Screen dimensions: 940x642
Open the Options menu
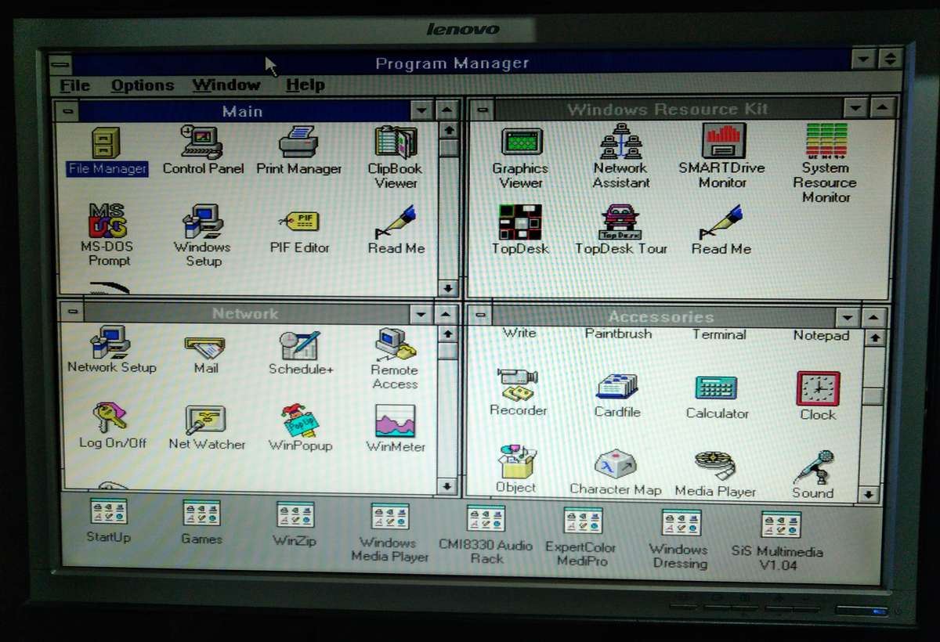(142, 85)
